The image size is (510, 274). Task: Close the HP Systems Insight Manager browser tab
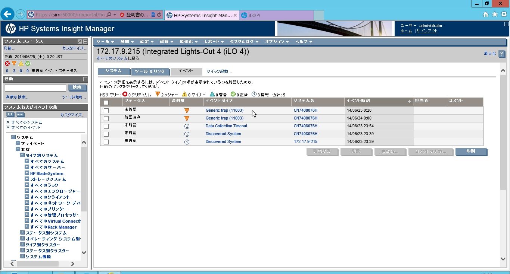(x=235, y=15)
